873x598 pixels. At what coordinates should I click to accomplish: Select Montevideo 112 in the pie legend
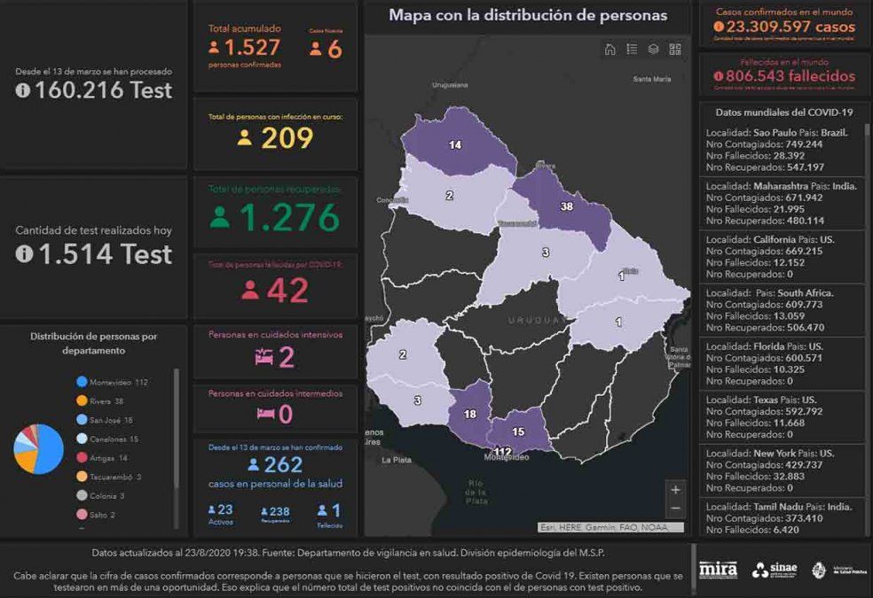(112, 382)
